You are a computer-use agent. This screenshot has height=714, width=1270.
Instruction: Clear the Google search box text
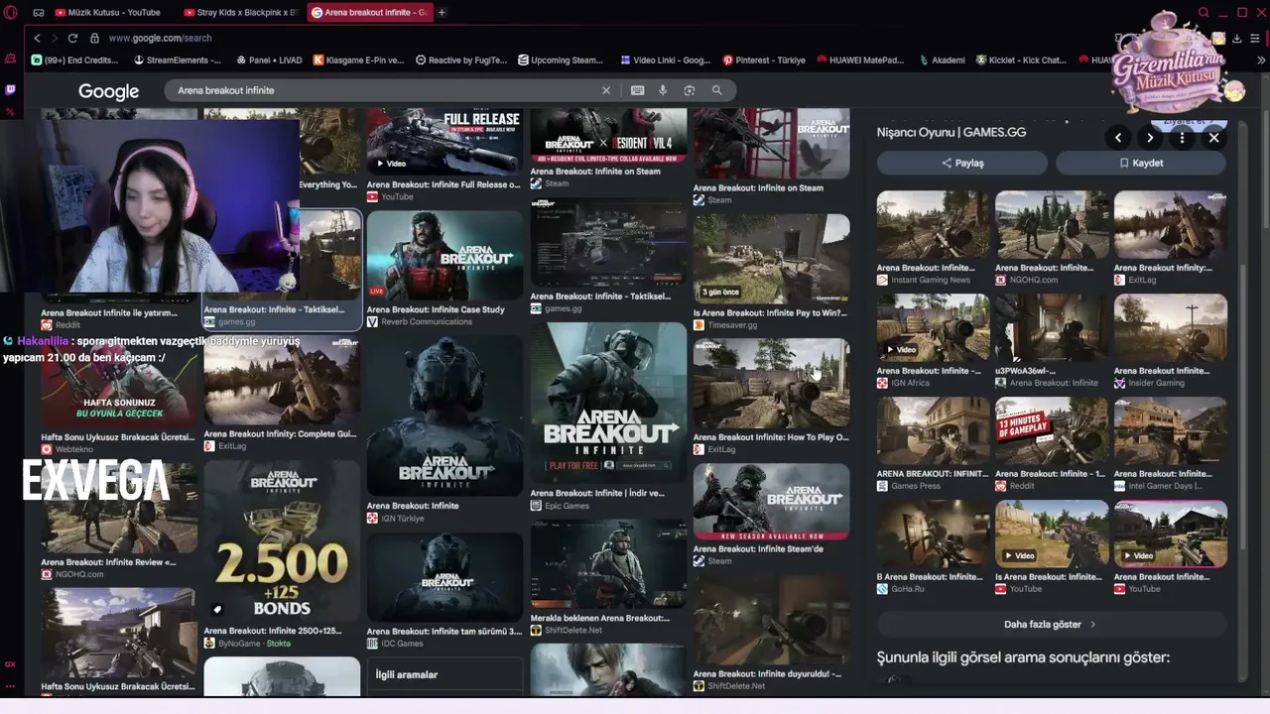point(606,90)
